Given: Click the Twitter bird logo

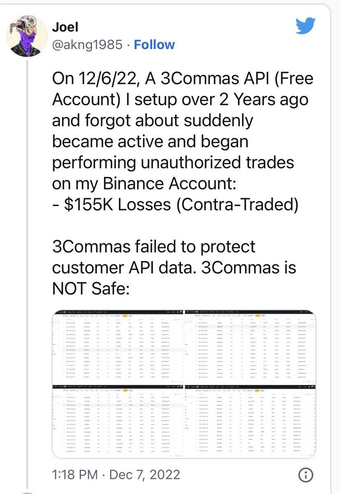Looking at the screenshot, I should [x=305, y=26].
